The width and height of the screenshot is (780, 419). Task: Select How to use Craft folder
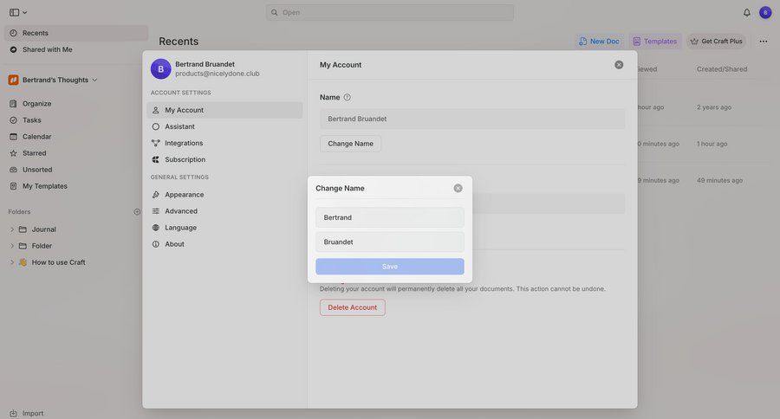(x=58, y=262)
